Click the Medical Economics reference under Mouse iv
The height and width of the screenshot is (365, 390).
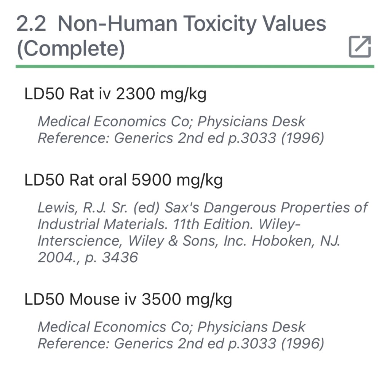[113, 327]
